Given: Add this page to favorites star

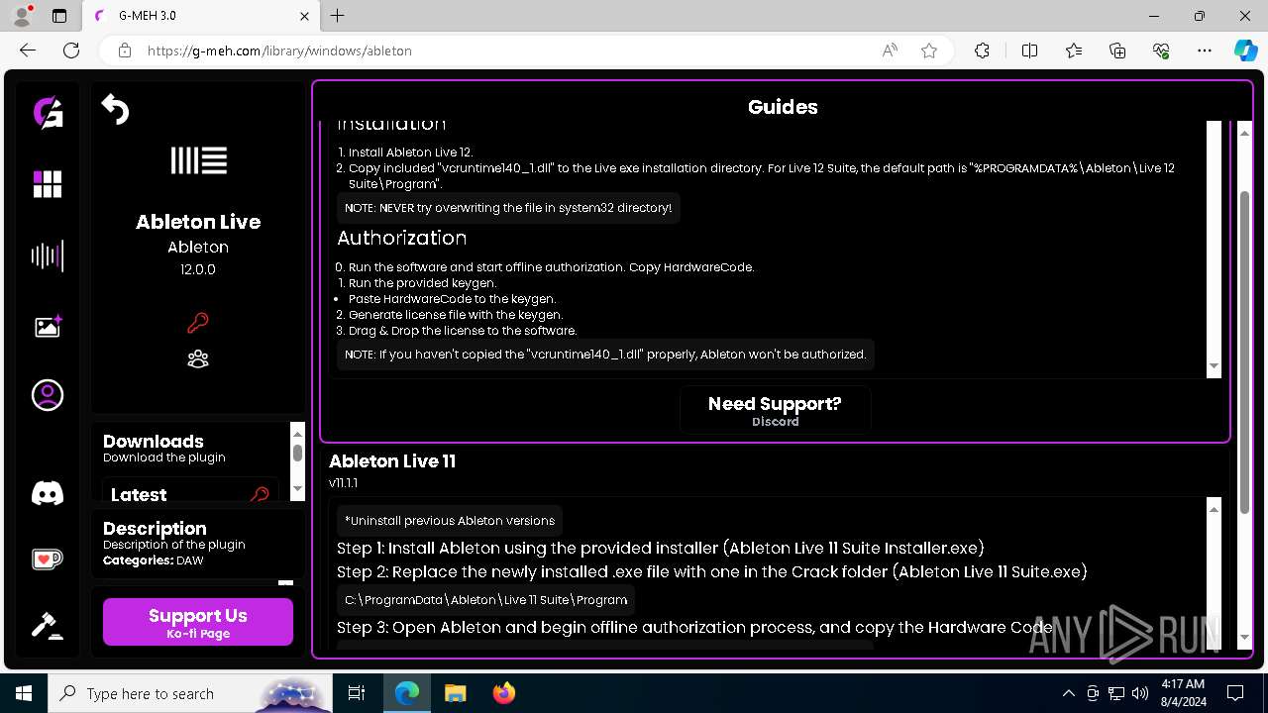Looking at the screenshot, I should click(929, 51).
